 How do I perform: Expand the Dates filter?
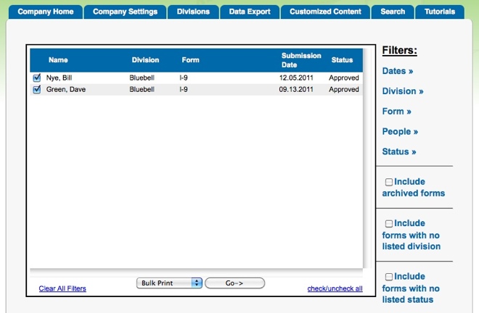pos(397,71)
